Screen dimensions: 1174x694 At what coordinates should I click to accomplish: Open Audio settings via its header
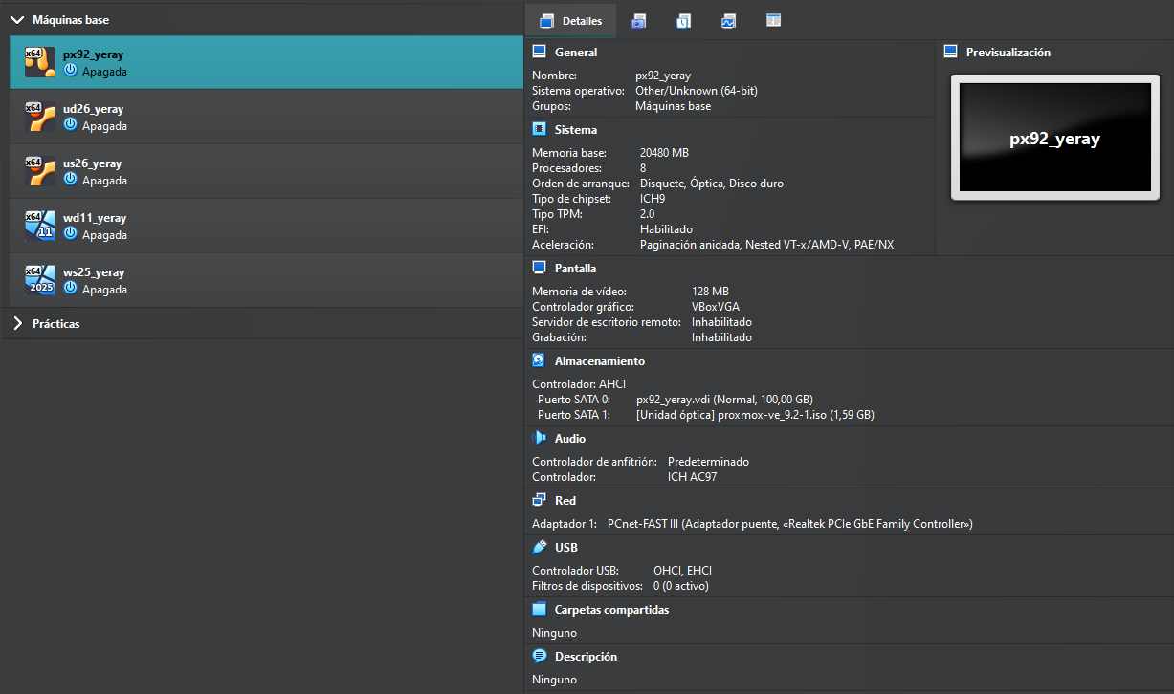coord(570,439)
